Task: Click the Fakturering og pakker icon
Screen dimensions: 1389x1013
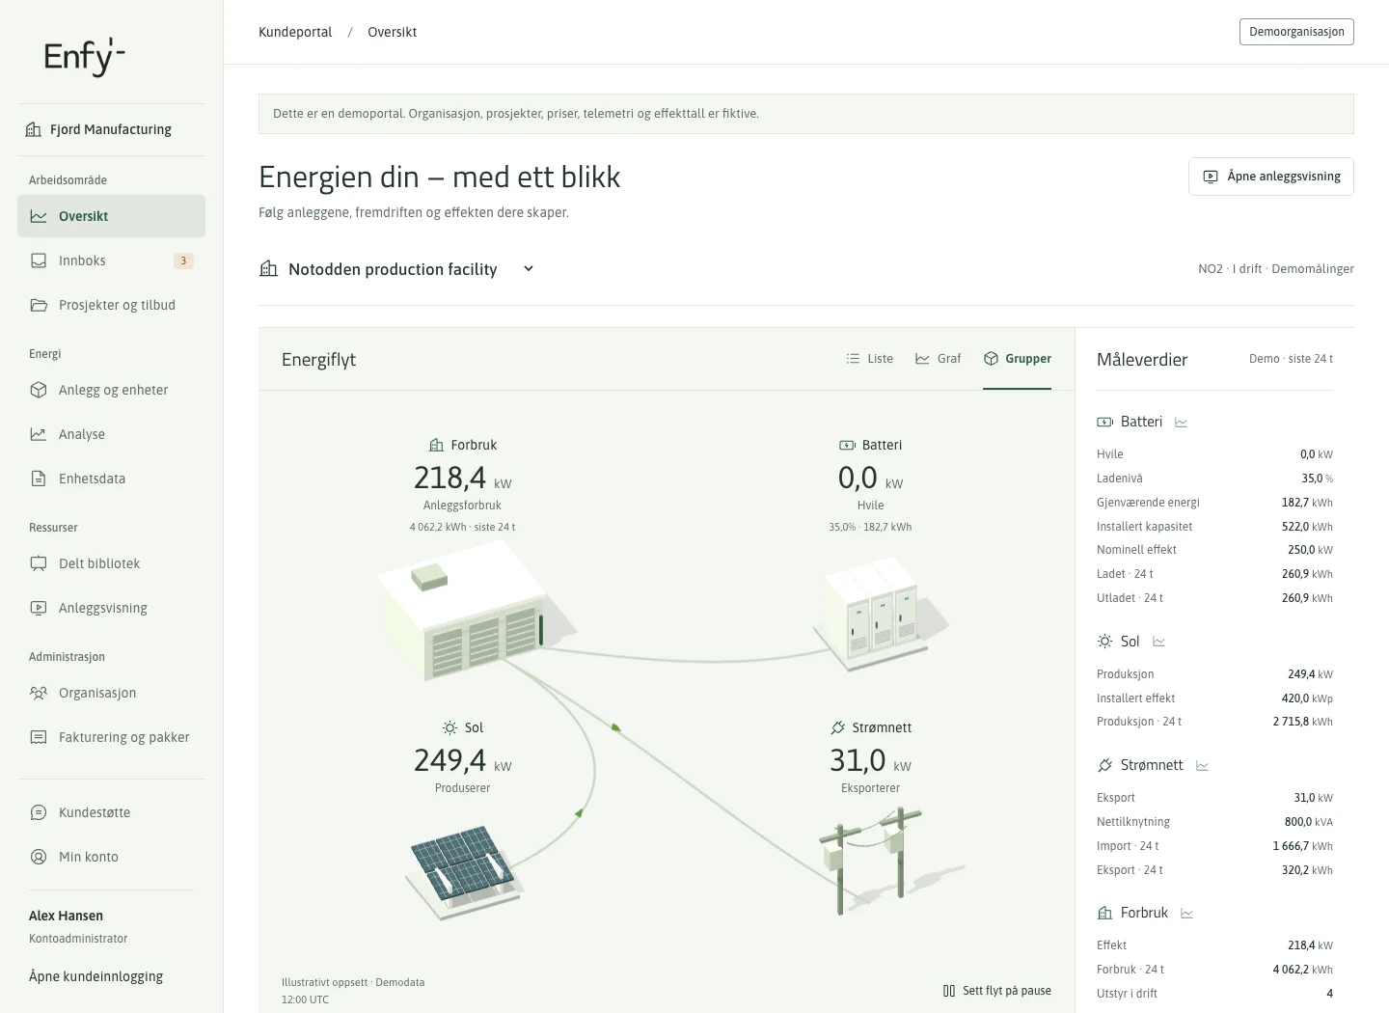Action: coord(39,737)
